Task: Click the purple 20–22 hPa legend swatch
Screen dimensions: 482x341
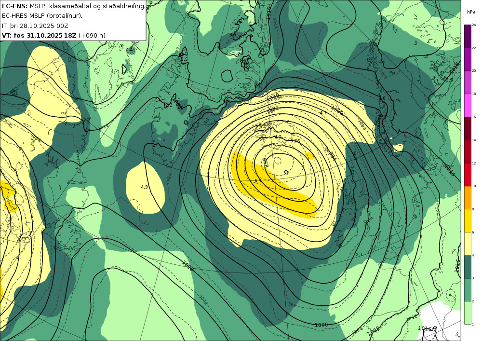Action: click(468, 59)
